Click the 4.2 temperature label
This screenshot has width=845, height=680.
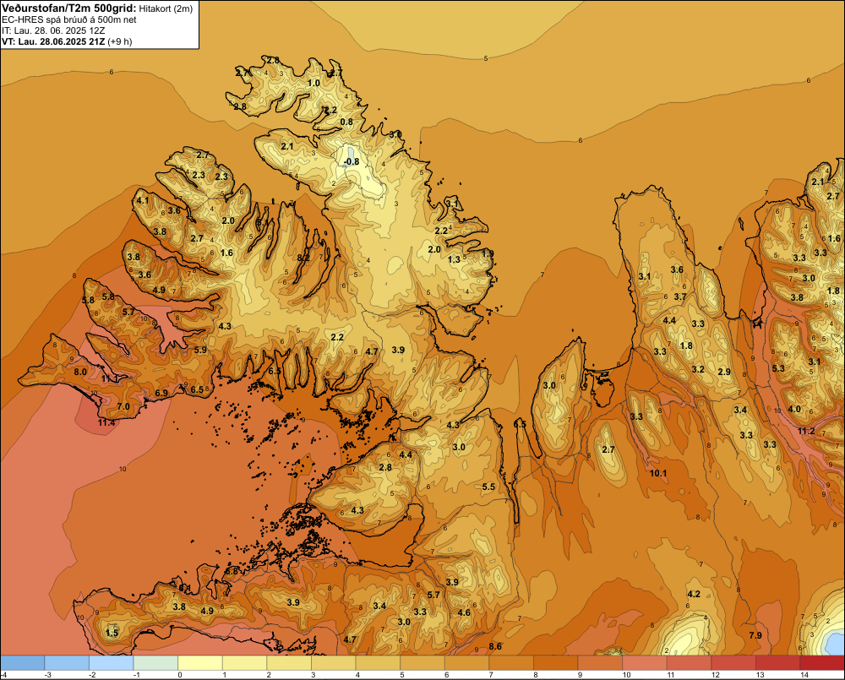[x=694, y=595]
